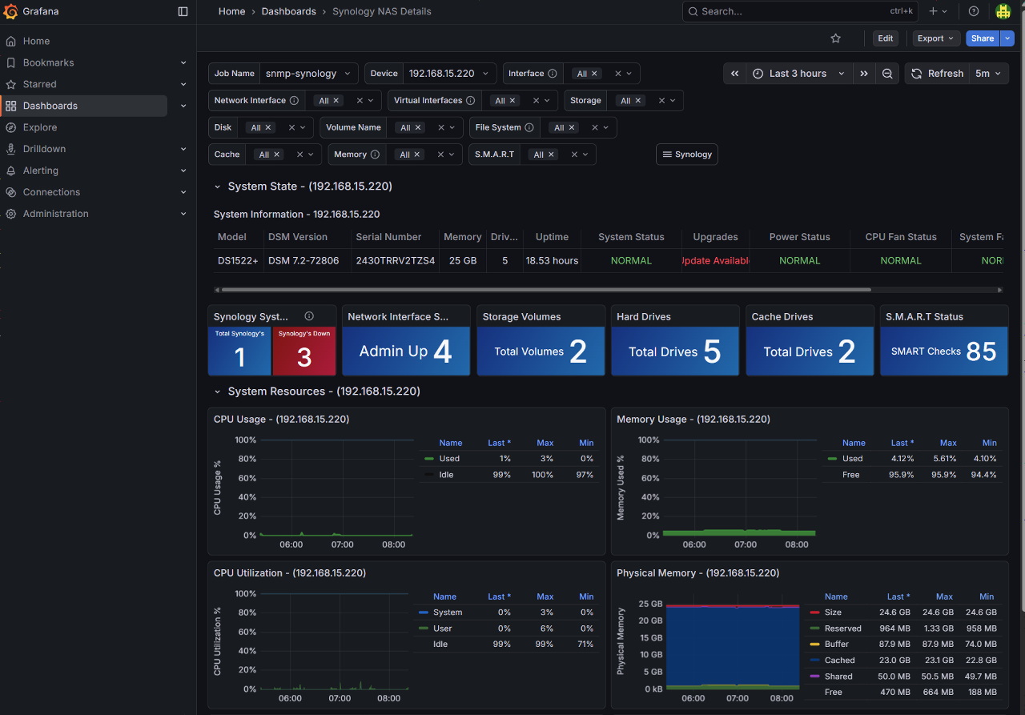The height and width of the screenshot is (715, 1025).
Task: Collapse the System State row
Action: pyautogui.click(x=217, y=187)
